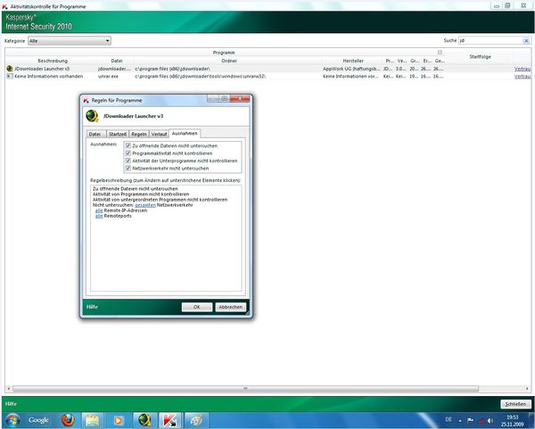Click the 'AppWork UG' manufacturer cell
Viewport: 535px width, 429px height.
351,69
